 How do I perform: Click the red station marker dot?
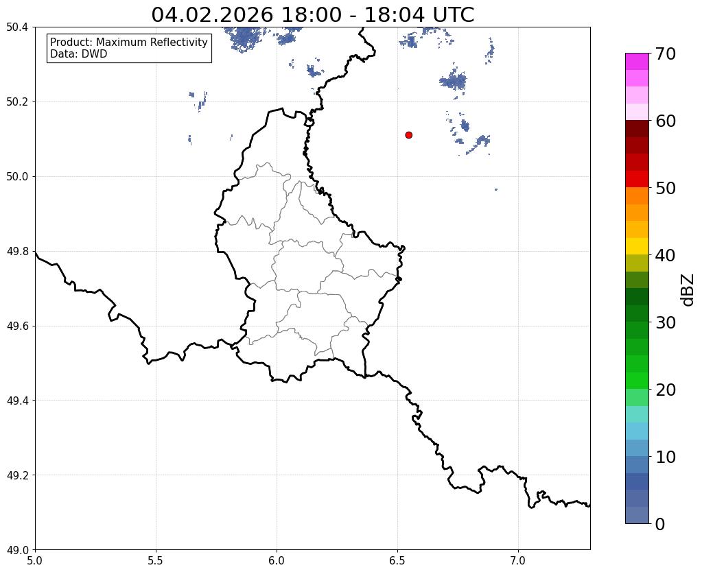coord(408,135)
